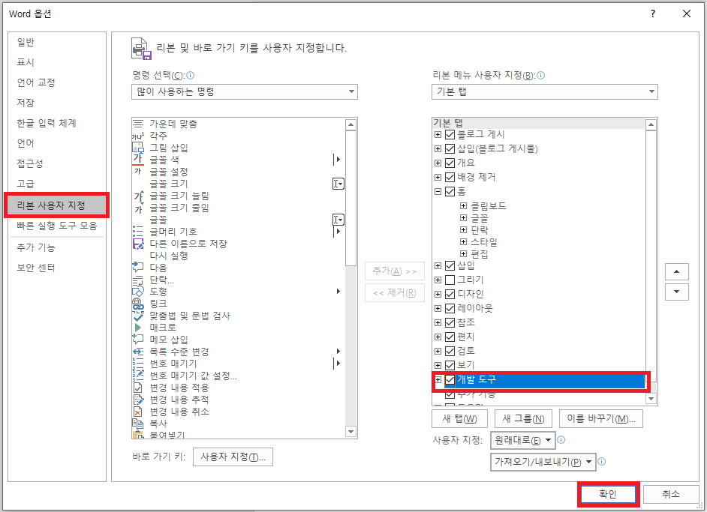The height and width of the screenshot is (512, 707).
Task: Click the 단락... paragraph icon
Action: [138, 280]
